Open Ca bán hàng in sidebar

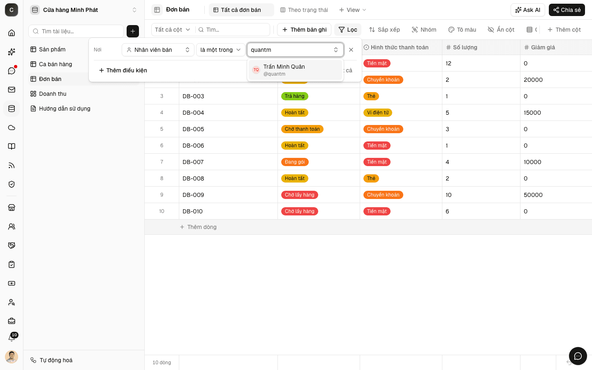[55, 64]
